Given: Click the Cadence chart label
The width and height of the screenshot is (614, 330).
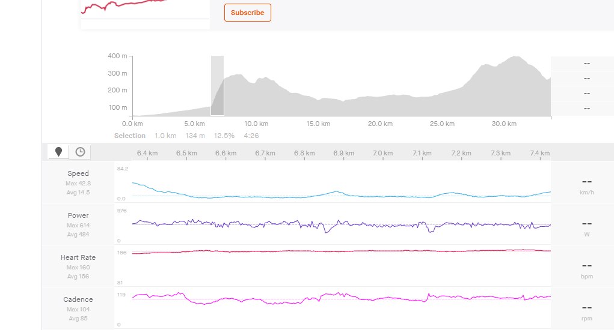Looking at the screenshot, I should (x=78, y=299).
